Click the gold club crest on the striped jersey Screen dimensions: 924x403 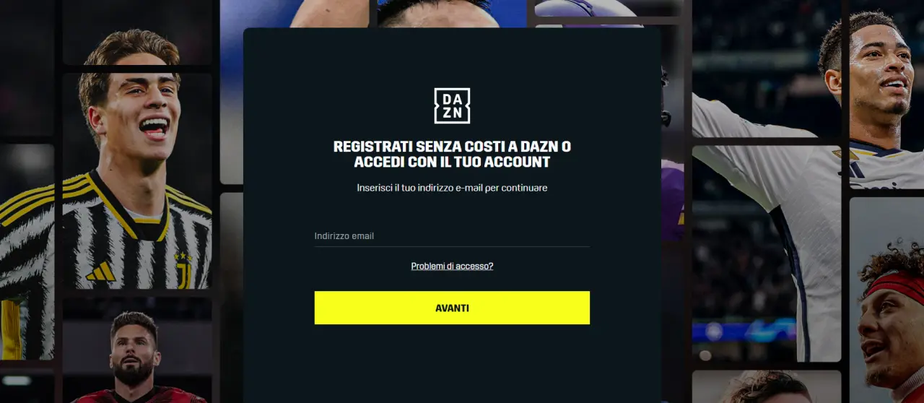(x=183, y=269)
